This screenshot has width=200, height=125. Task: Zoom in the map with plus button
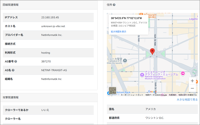[x=192, y=81]
